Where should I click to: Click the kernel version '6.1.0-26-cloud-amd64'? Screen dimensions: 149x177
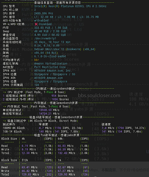50,56
